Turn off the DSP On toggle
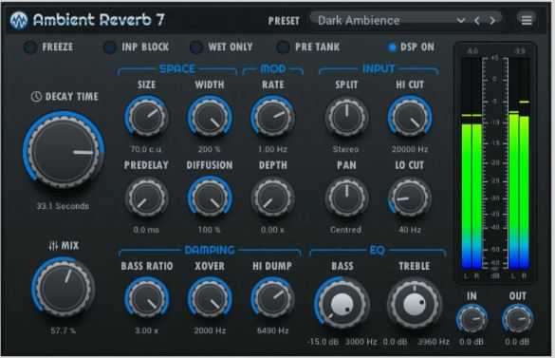This screenshot has height=358, width=555. [392, 47]
